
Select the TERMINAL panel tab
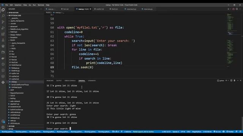pyautogui.click(x=82, y=80)
